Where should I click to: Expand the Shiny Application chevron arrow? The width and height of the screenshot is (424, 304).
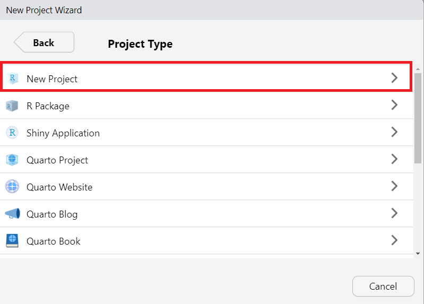pyautogui.click(x=394, y=132)
